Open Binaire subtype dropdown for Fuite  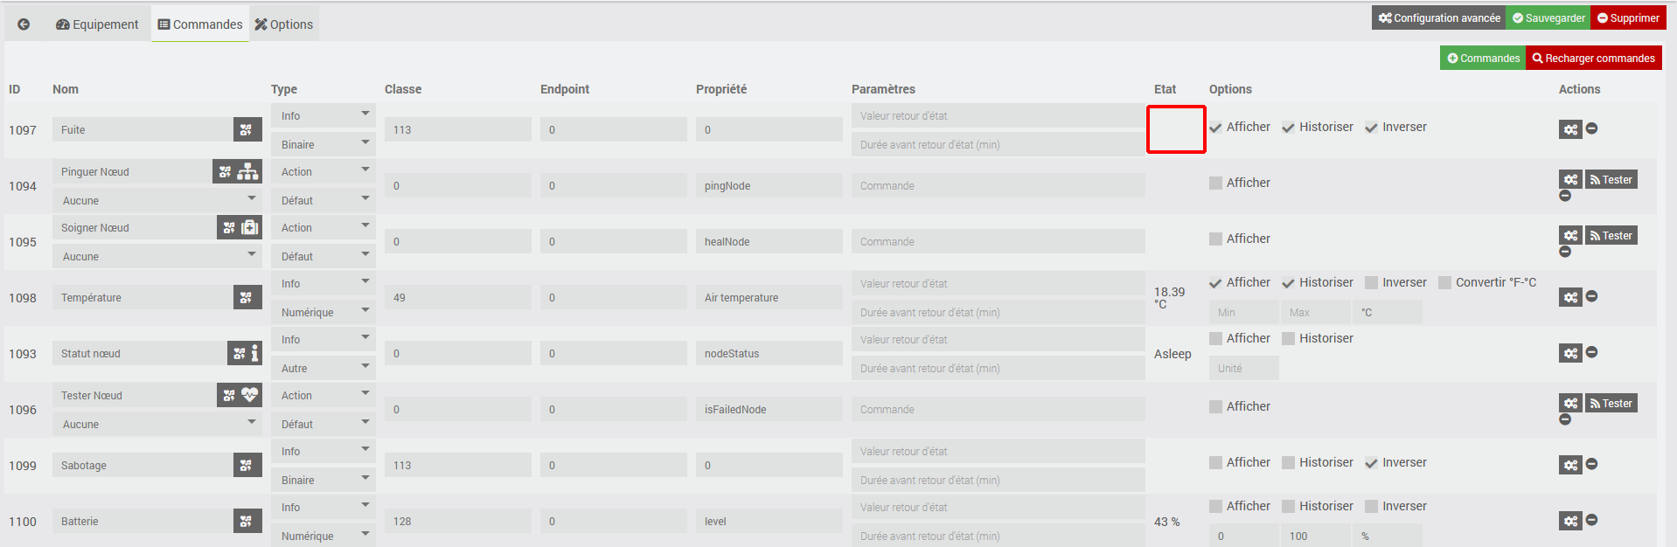point(324,144)
